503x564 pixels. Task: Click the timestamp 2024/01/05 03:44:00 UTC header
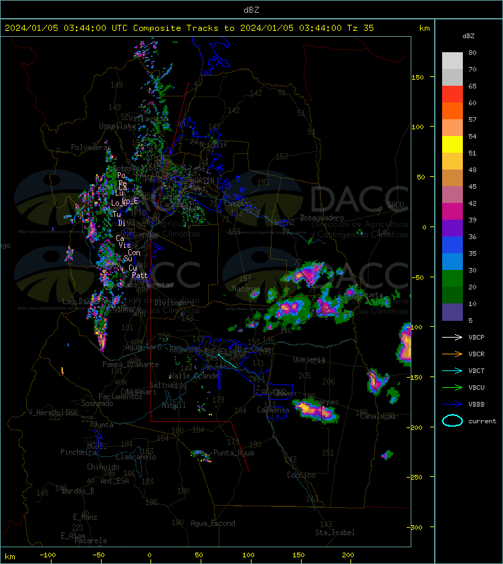point(66,28)
